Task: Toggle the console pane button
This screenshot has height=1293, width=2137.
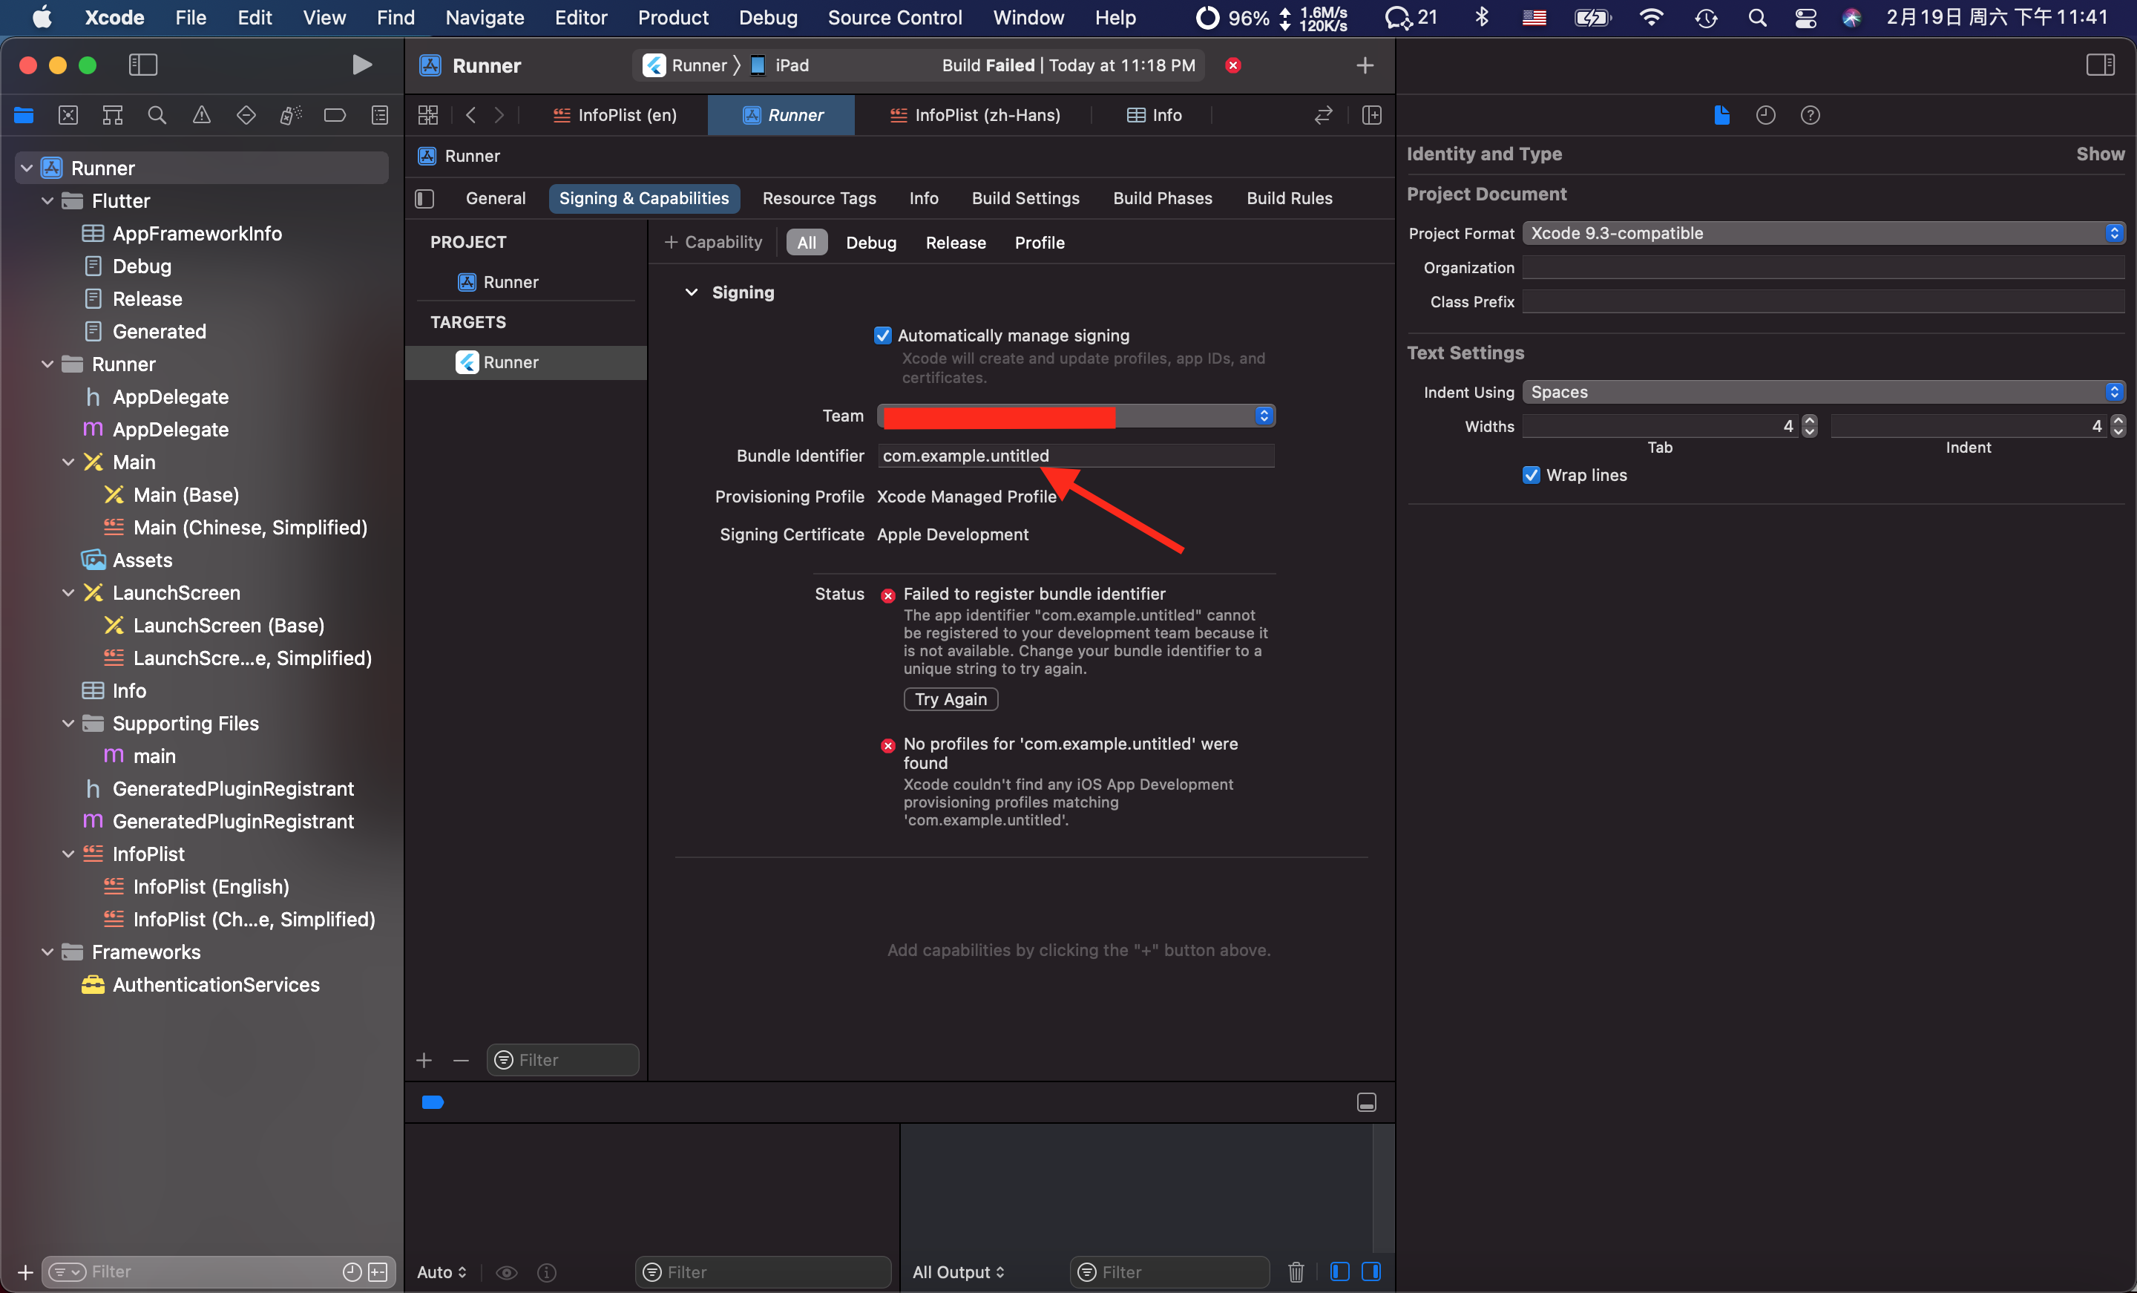Action: [x=1371, y=1271]
